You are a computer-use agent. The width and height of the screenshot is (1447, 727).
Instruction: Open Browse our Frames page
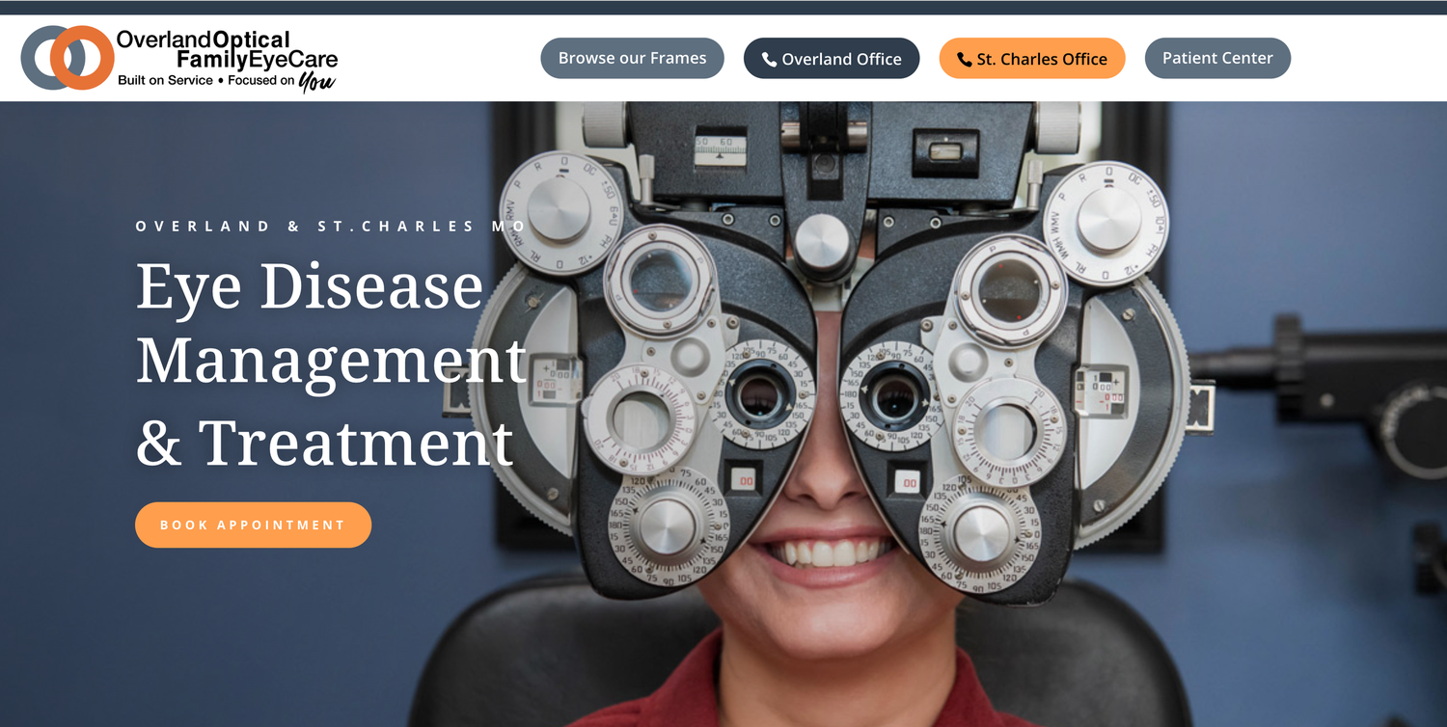(x=632, y=58)
